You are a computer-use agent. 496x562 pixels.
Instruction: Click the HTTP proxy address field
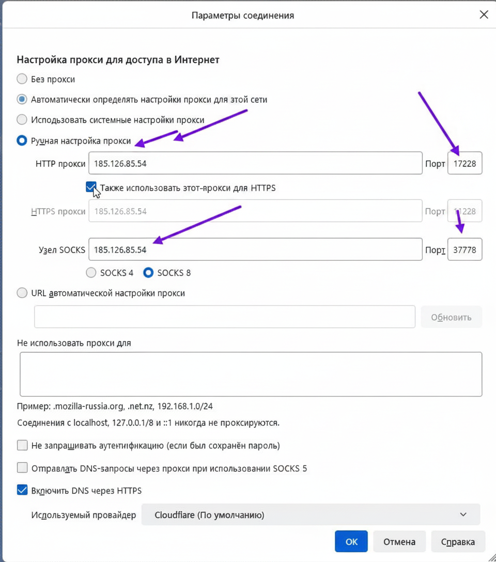click(x=255, y=163)
